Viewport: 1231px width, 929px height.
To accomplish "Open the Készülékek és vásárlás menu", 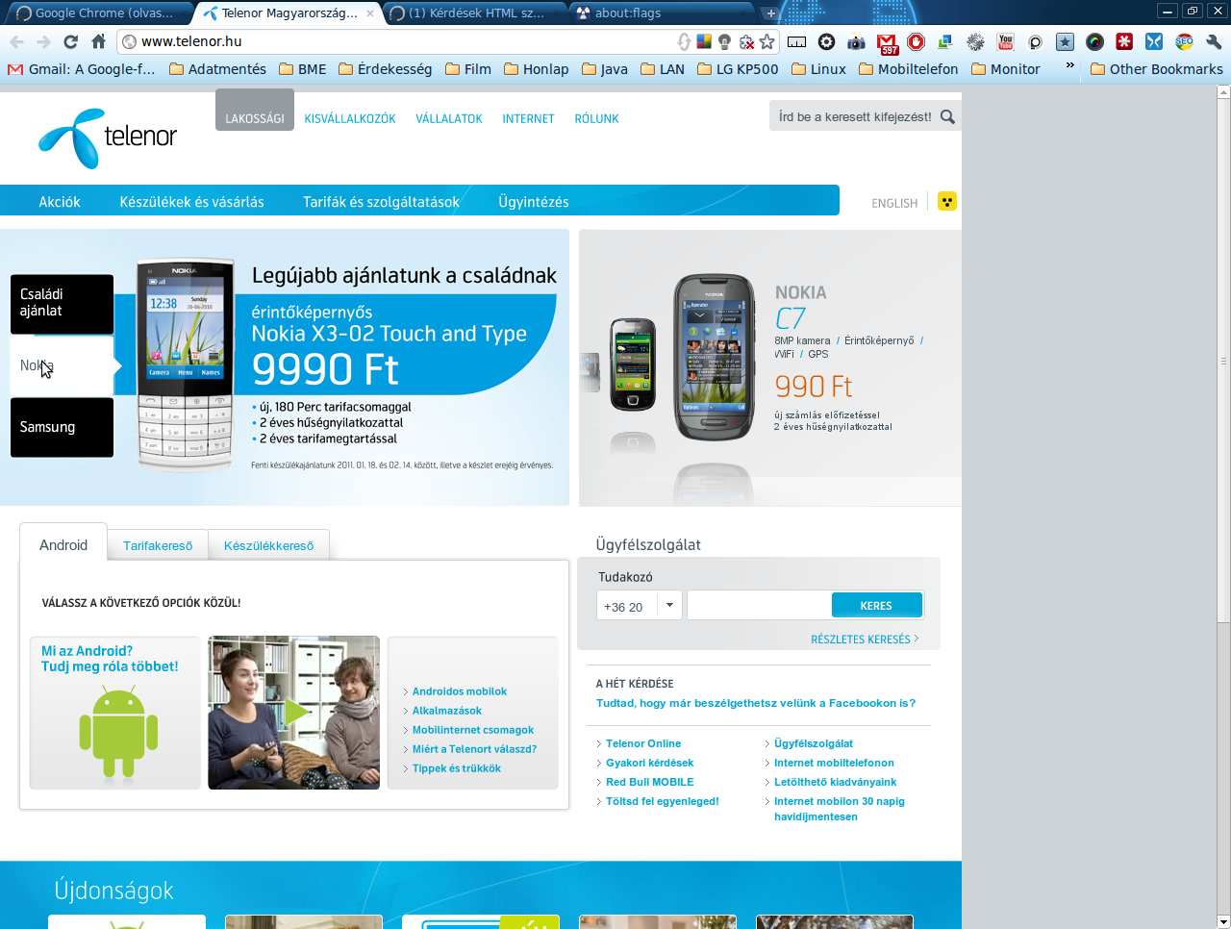I will (191, 202).
